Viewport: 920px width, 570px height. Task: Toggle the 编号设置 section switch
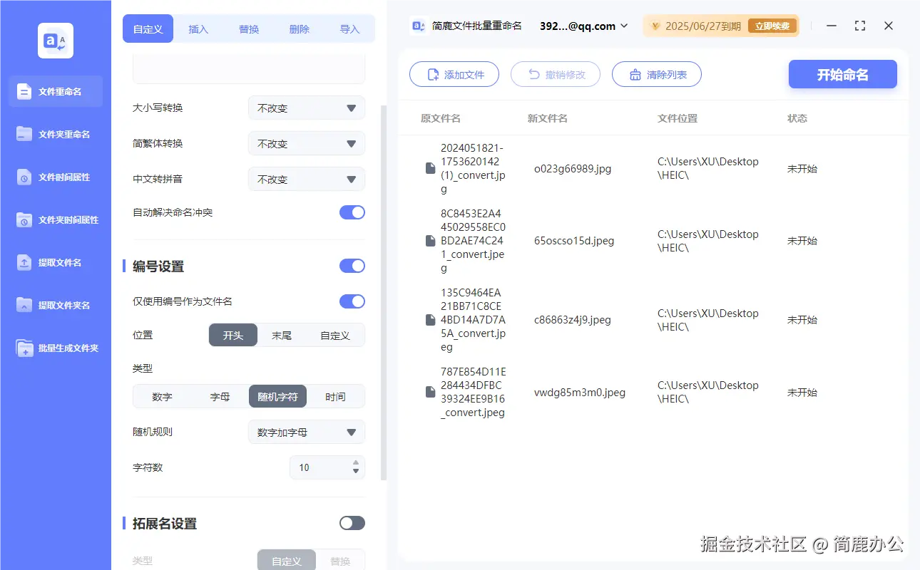click(x=352, y=266)
